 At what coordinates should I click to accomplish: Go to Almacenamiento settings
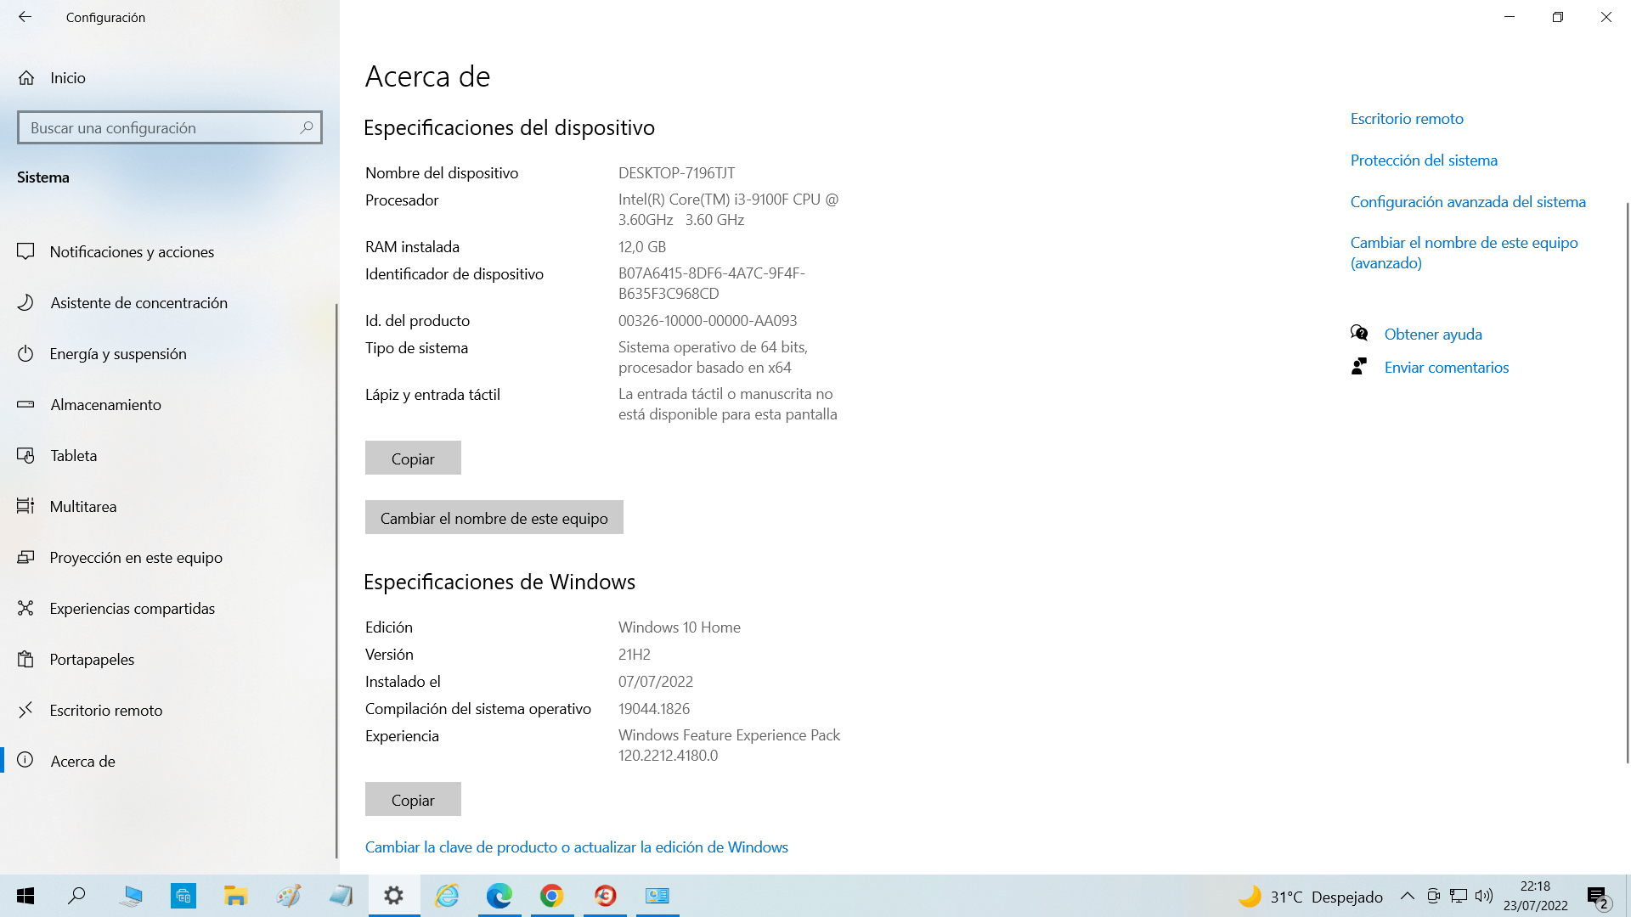pos(105,405)
